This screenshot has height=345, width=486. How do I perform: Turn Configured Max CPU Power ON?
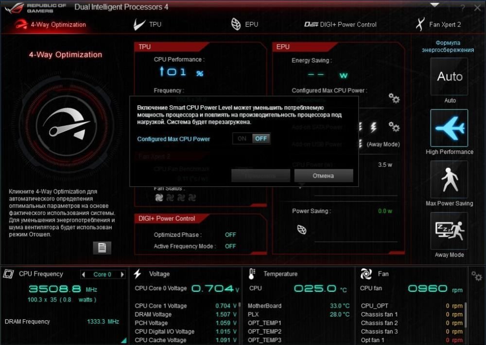coord(242,139)
